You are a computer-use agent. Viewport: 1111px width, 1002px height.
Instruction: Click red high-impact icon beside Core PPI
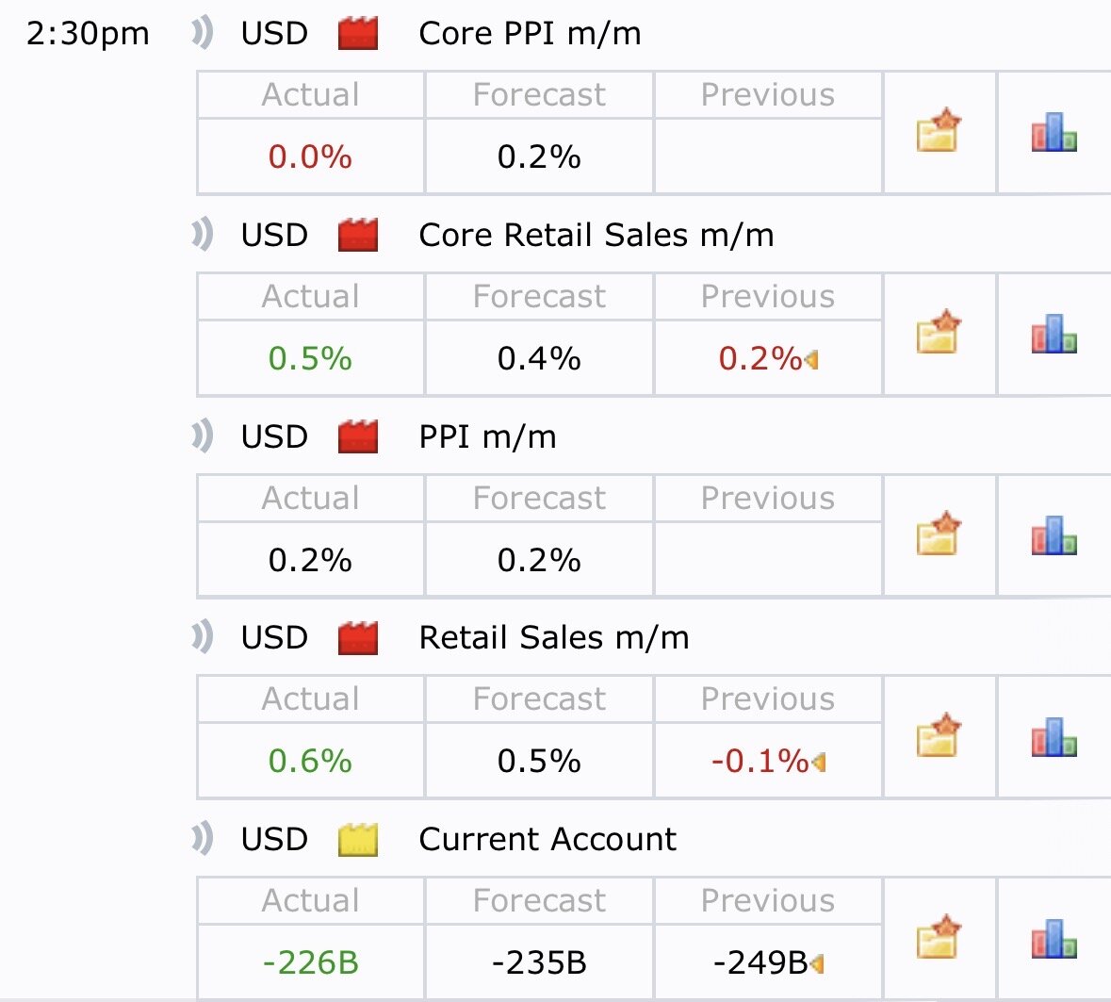coord(358,34)
